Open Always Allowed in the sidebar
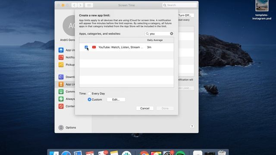This screenshot has width=276, height=155. pos(66,99)
